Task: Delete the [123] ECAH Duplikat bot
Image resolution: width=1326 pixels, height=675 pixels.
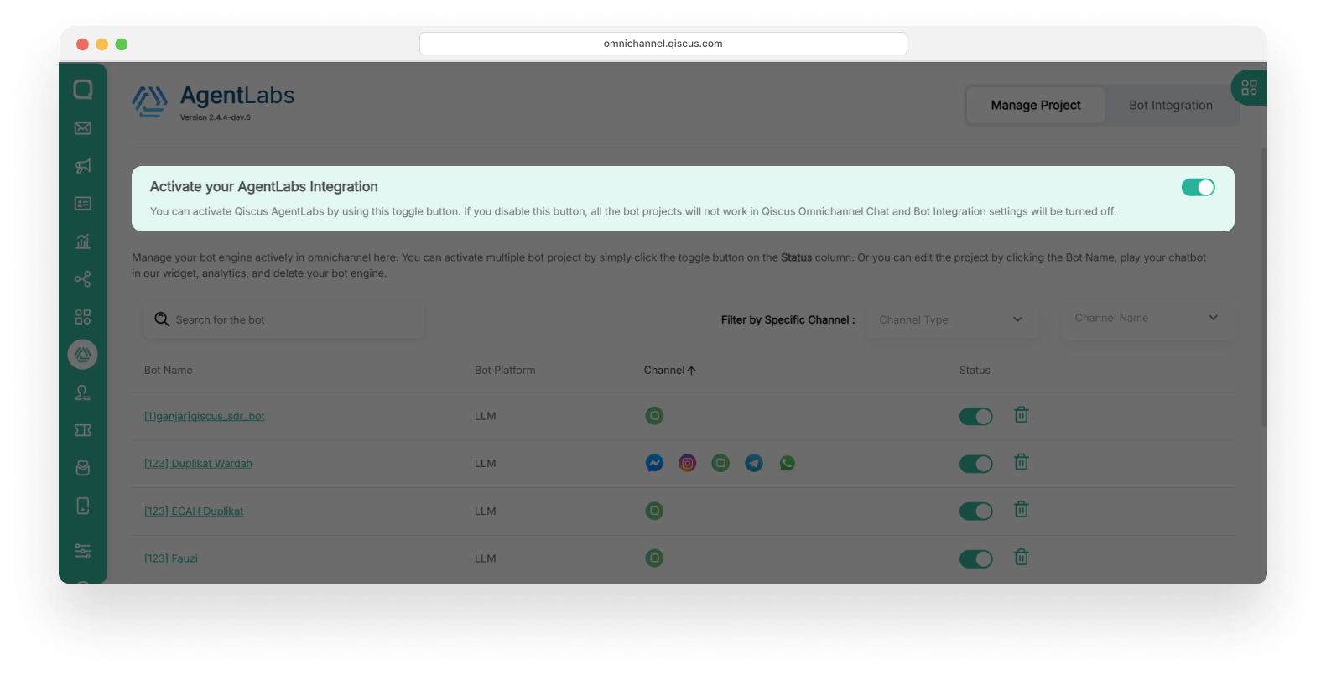Action: 1022,510
